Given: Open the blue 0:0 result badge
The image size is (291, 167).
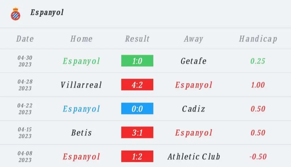Looking at the screenshot, I should [137, 108].
